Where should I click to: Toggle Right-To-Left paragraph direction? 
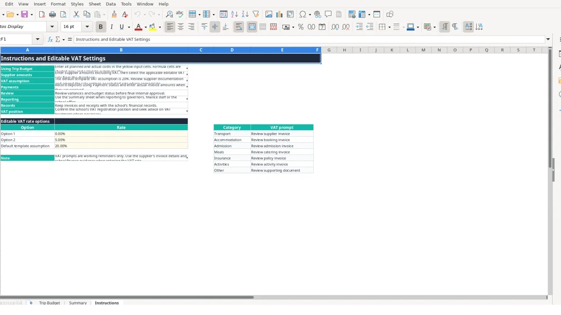tap(455, 27)
